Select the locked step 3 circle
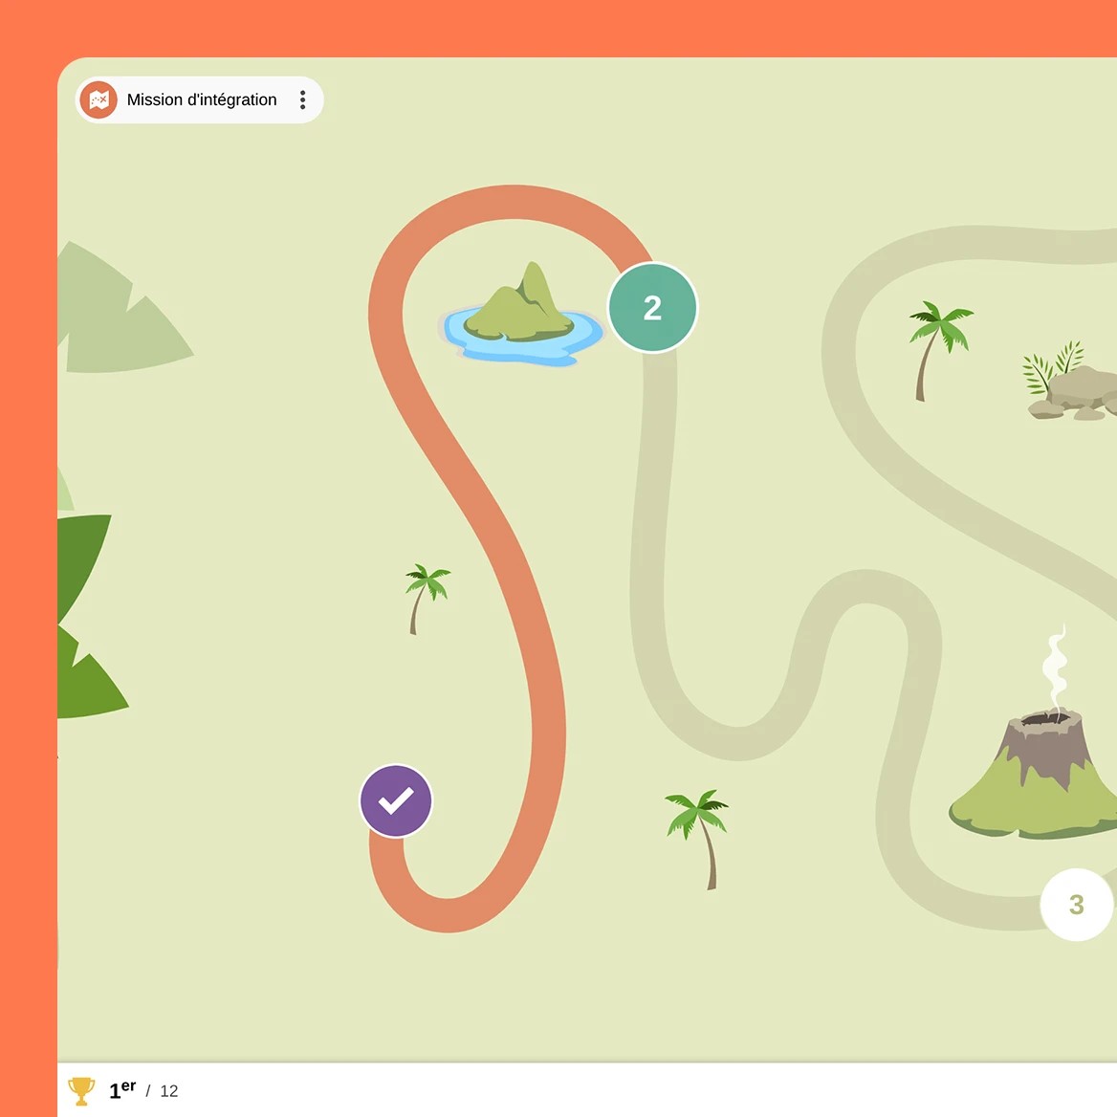 (x=1076, y=905)
